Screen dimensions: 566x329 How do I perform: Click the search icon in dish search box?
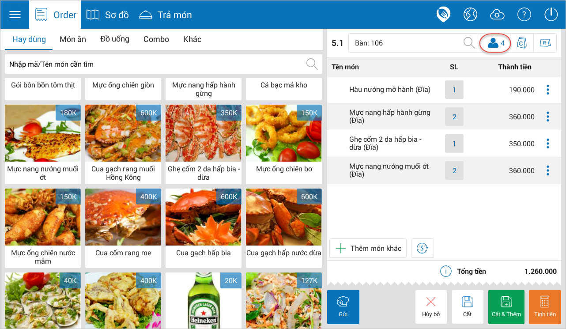click(312, 64)
